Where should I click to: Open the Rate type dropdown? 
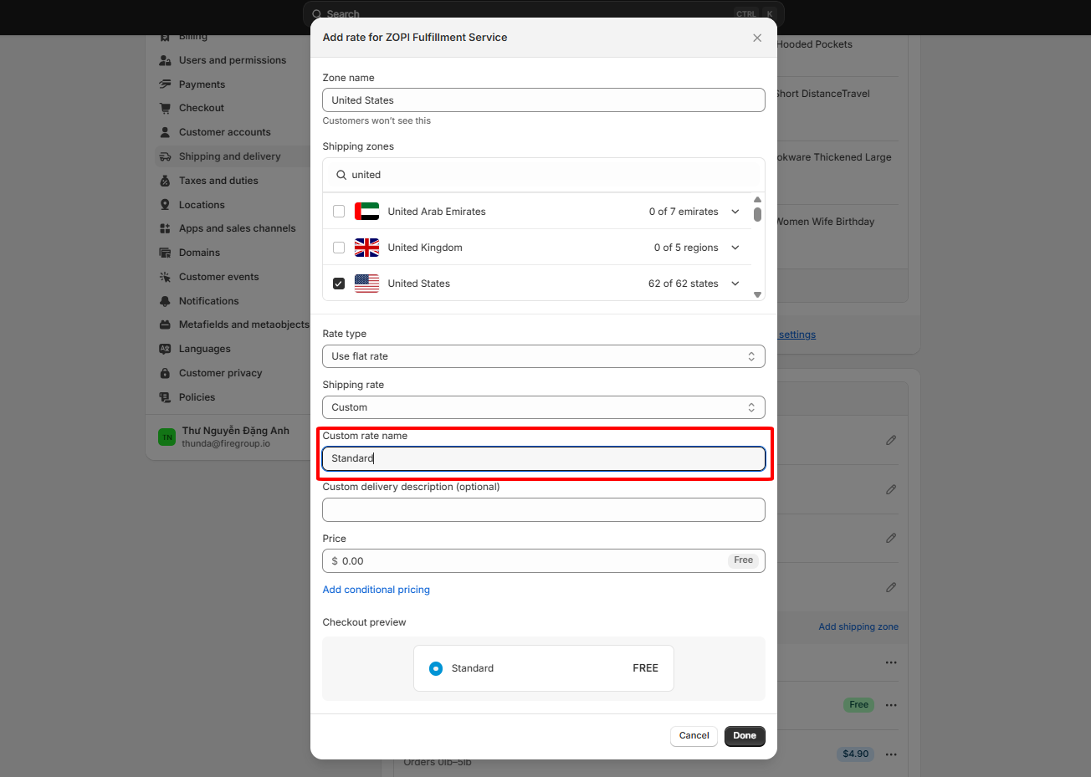(543, 356)
